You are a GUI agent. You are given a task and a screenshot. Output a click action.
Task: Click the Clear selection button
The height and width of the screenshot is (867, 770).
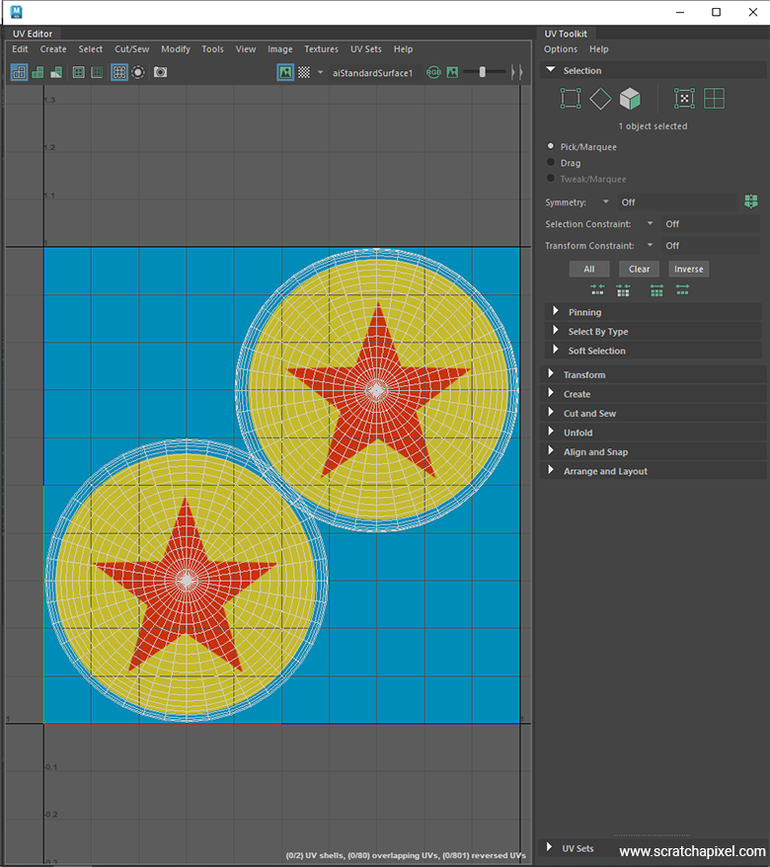(x=639, y=269)
